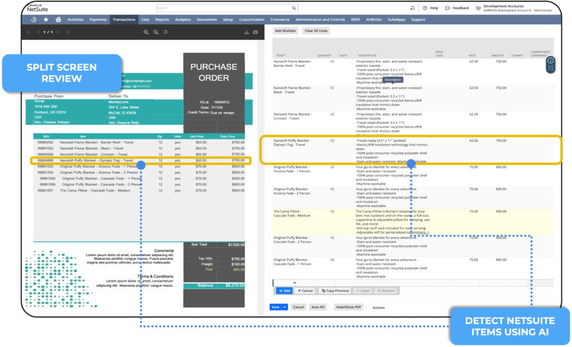Jump to last PDF page
The height and width of the screenshot is (347, 572).
point(67,32)
